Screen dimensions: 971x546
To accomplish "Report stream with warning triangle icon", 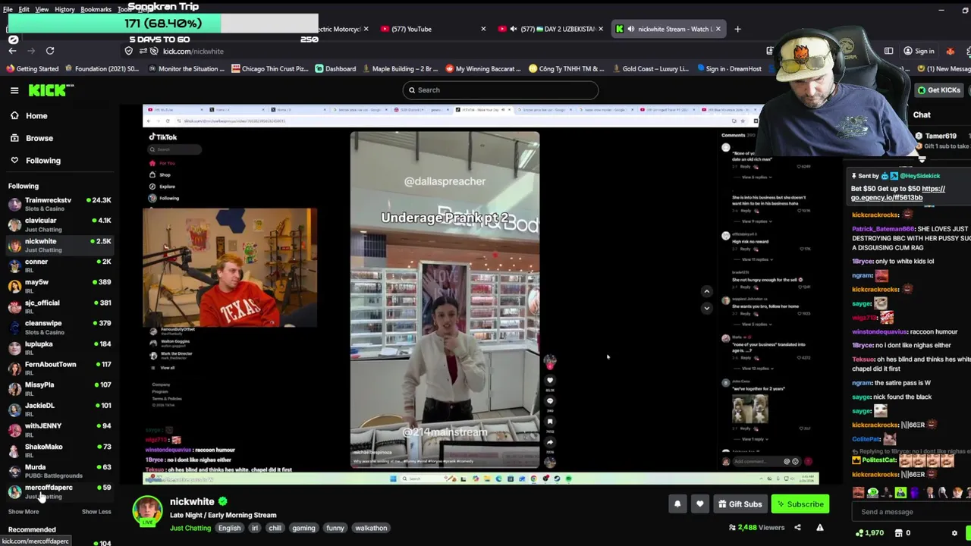I will click(820, 528).
